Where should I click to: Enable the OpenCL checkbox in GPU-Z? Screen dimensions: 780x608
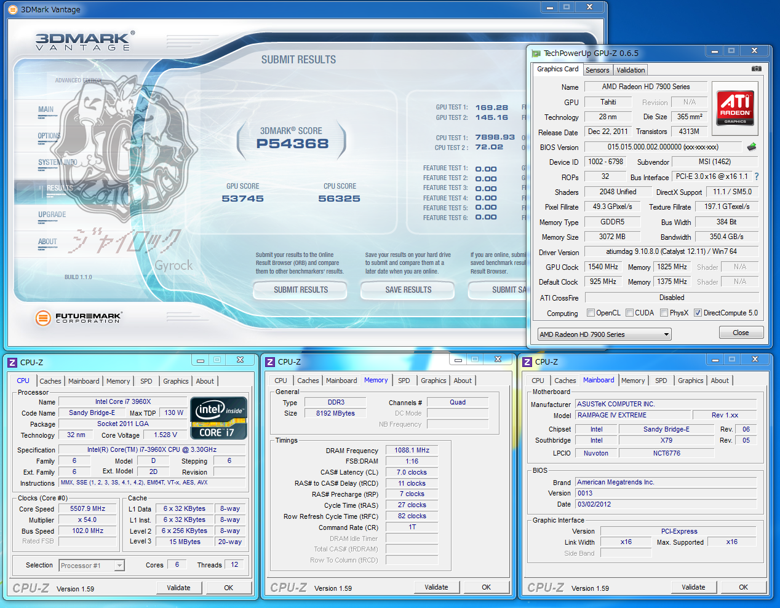(591, 313)
